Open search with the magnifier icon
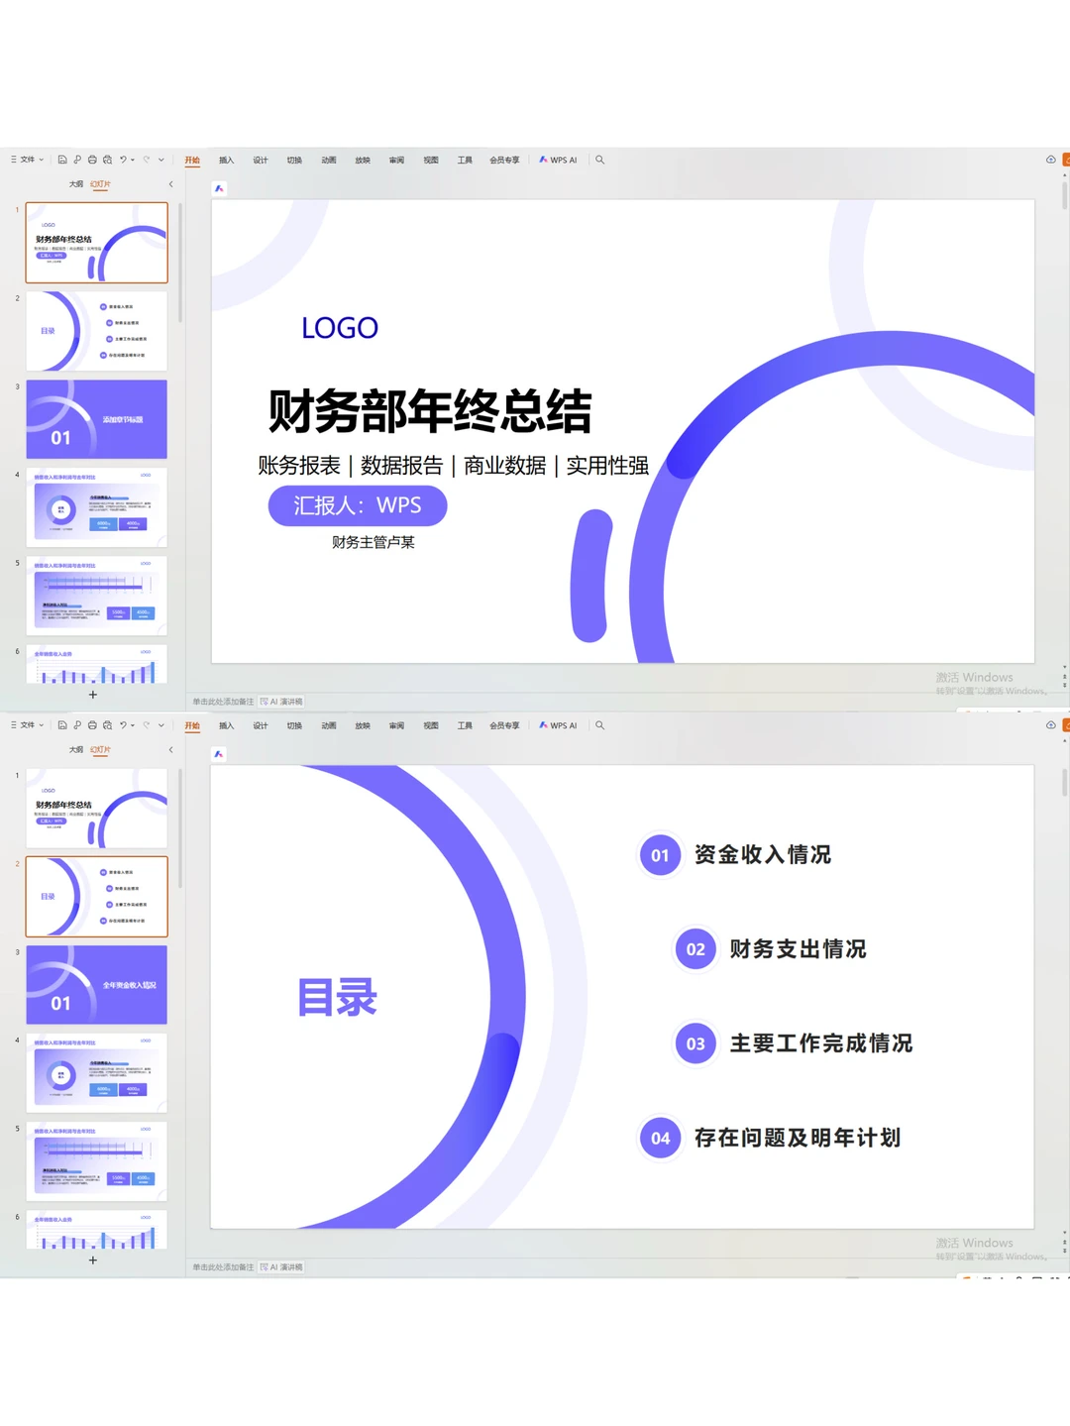 pyautogui.click(x=599, y=160)
